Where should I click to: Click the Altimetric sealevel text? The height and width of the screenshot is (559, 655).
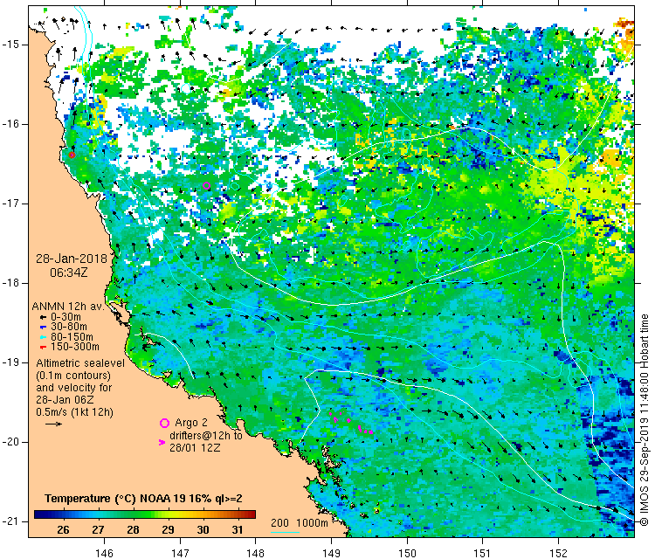click(80, 363)
